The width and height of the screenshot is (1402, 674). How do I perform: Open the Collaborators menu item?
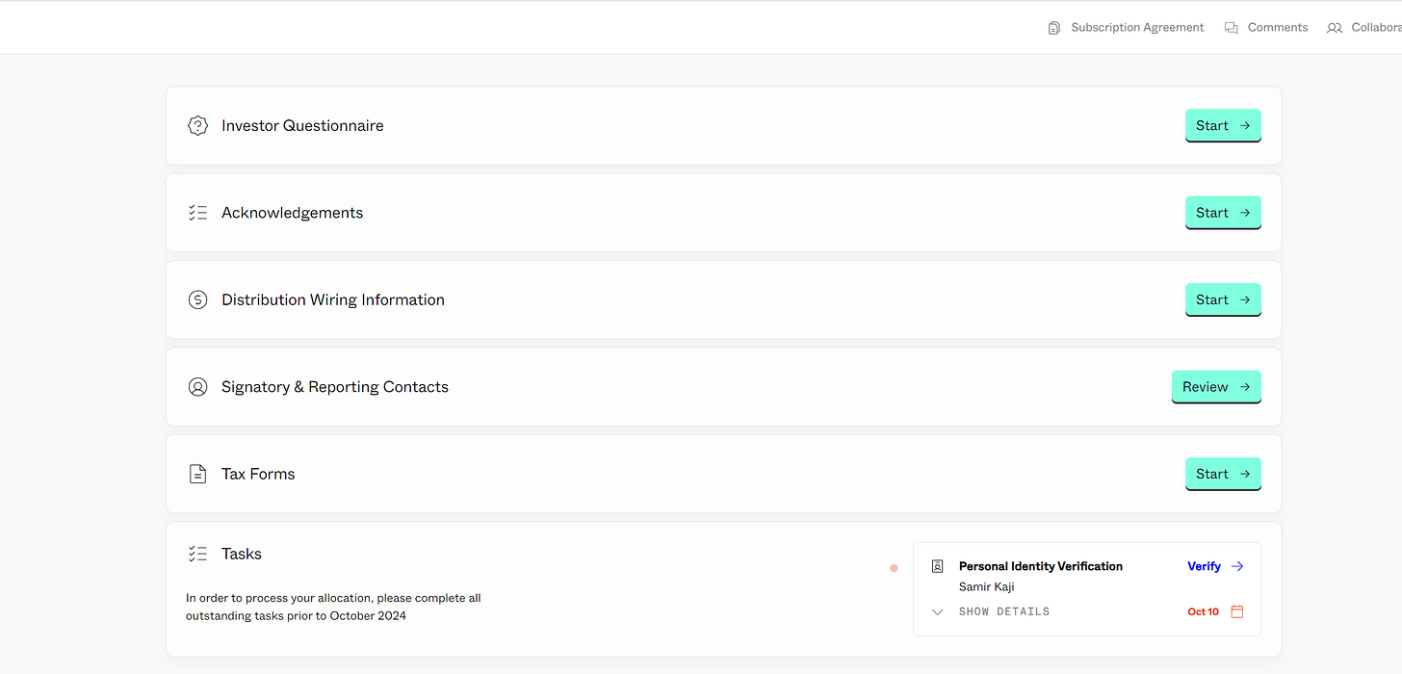click(x=1364, y=28)
